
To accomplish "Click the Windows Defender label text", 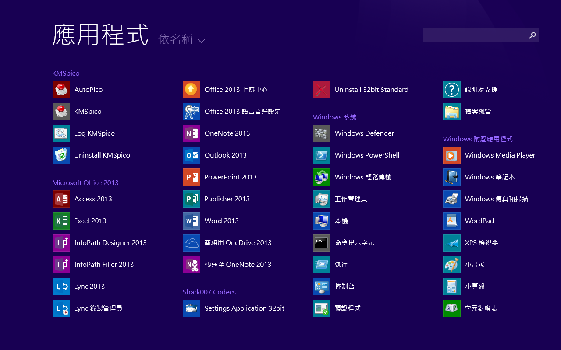I will pos(364,133).
